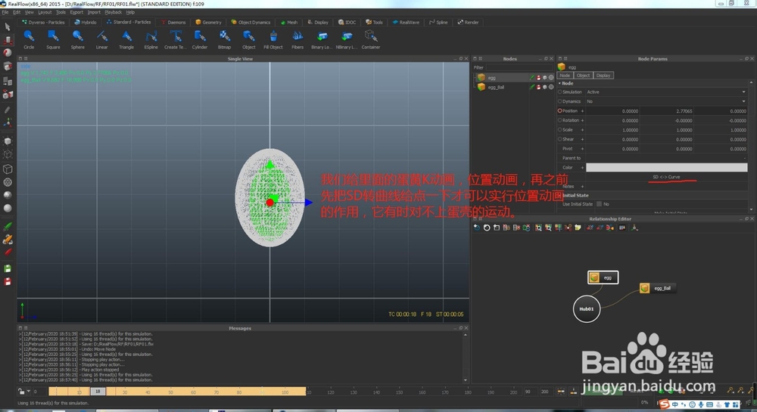
Task: Click the first Relationship Editor toolbar icon
Action: coord(476,228)
